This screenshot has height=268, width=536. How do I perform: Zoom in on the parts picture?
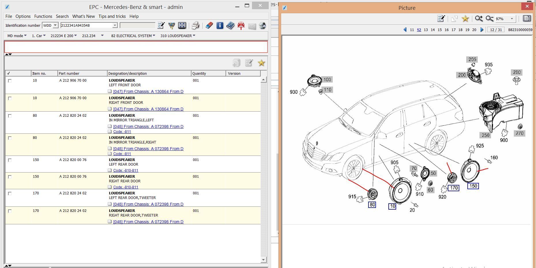479,19
